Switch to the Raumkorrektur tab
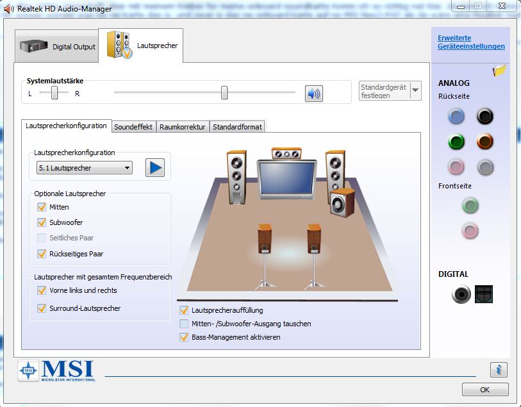Image resolution: width=521 pixels, height=407 pixels. 183,126
